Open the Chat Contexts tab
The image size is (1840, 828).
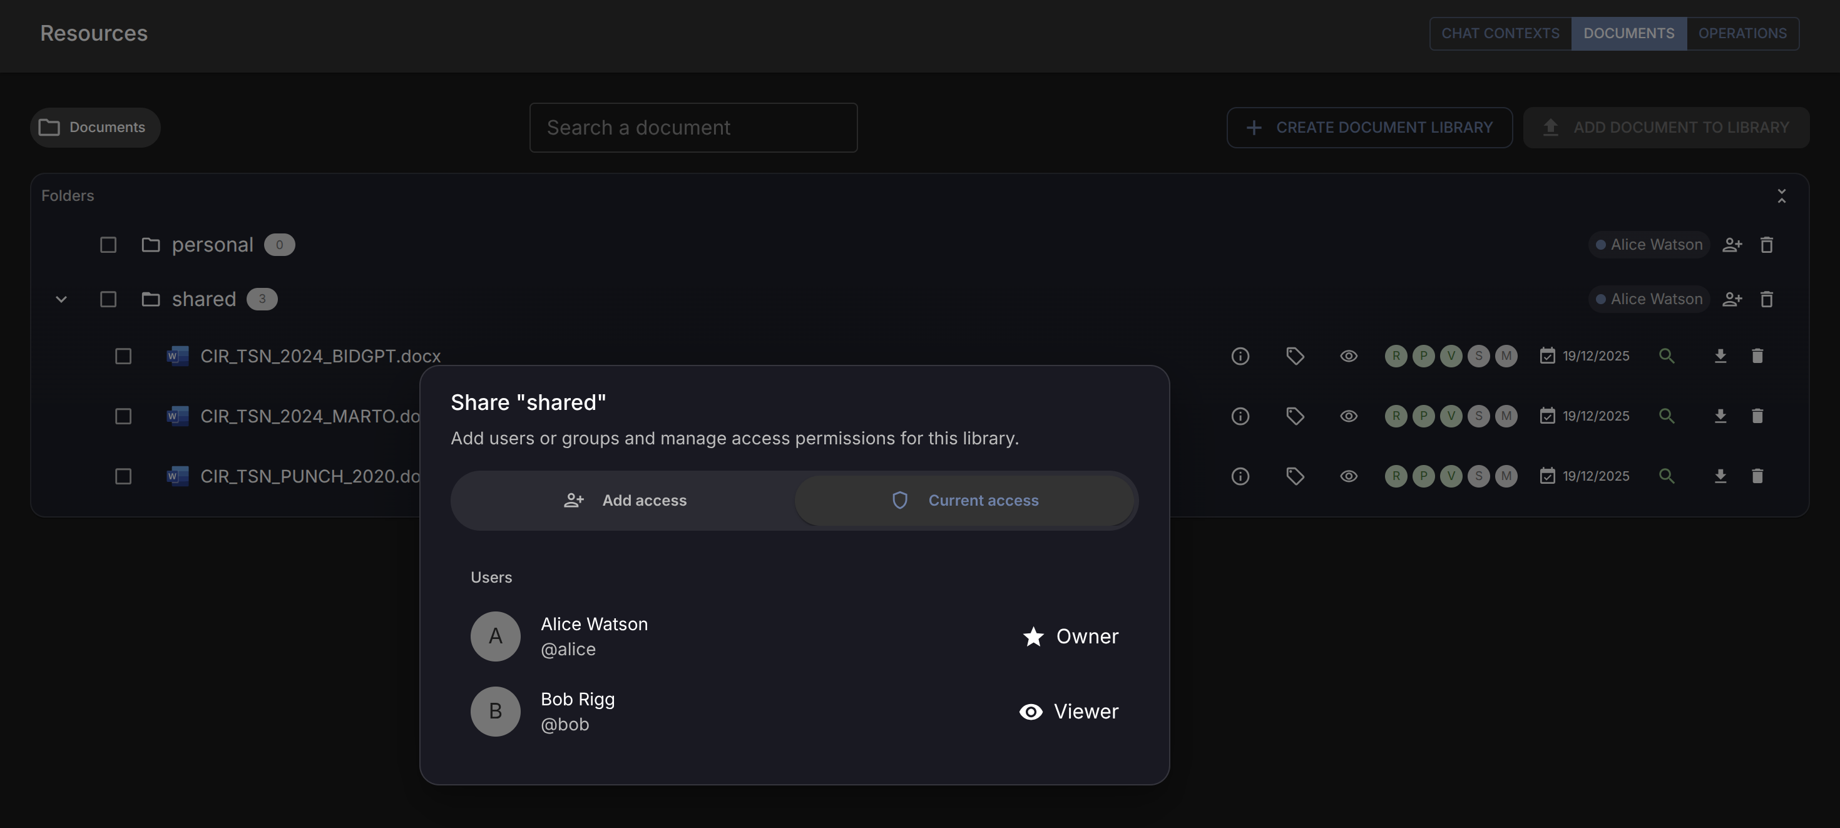tap(1500, 34)
